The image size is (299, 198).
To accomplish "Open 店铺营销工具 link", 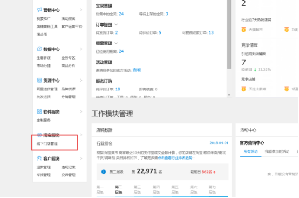I will [47, 27].
